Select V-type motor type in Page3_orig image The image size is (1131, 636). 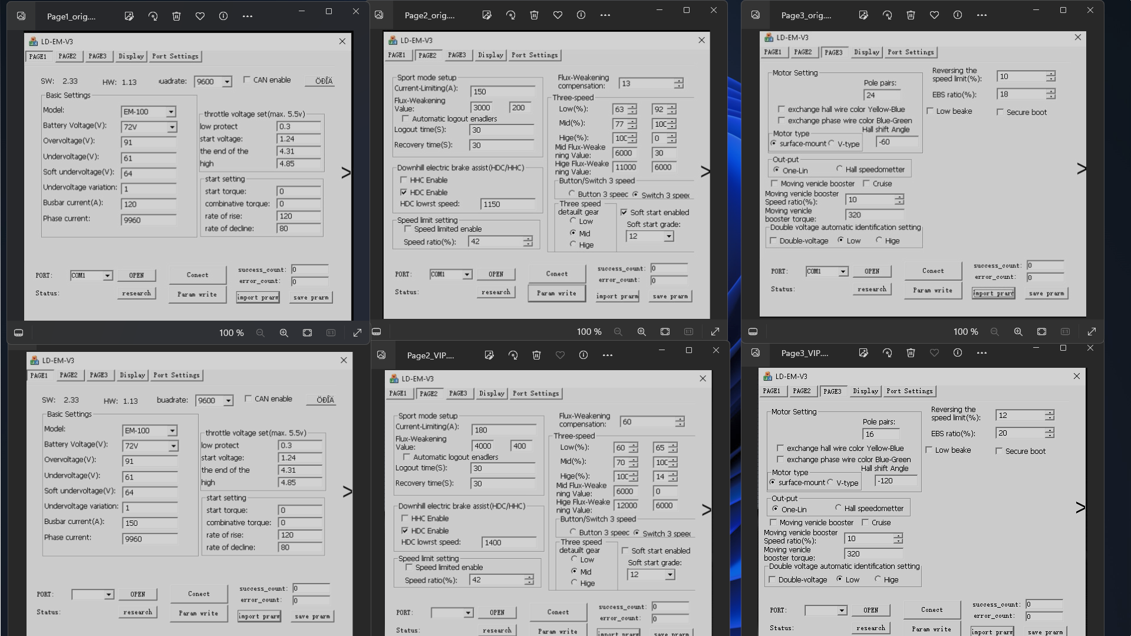(x=832, y=143)
